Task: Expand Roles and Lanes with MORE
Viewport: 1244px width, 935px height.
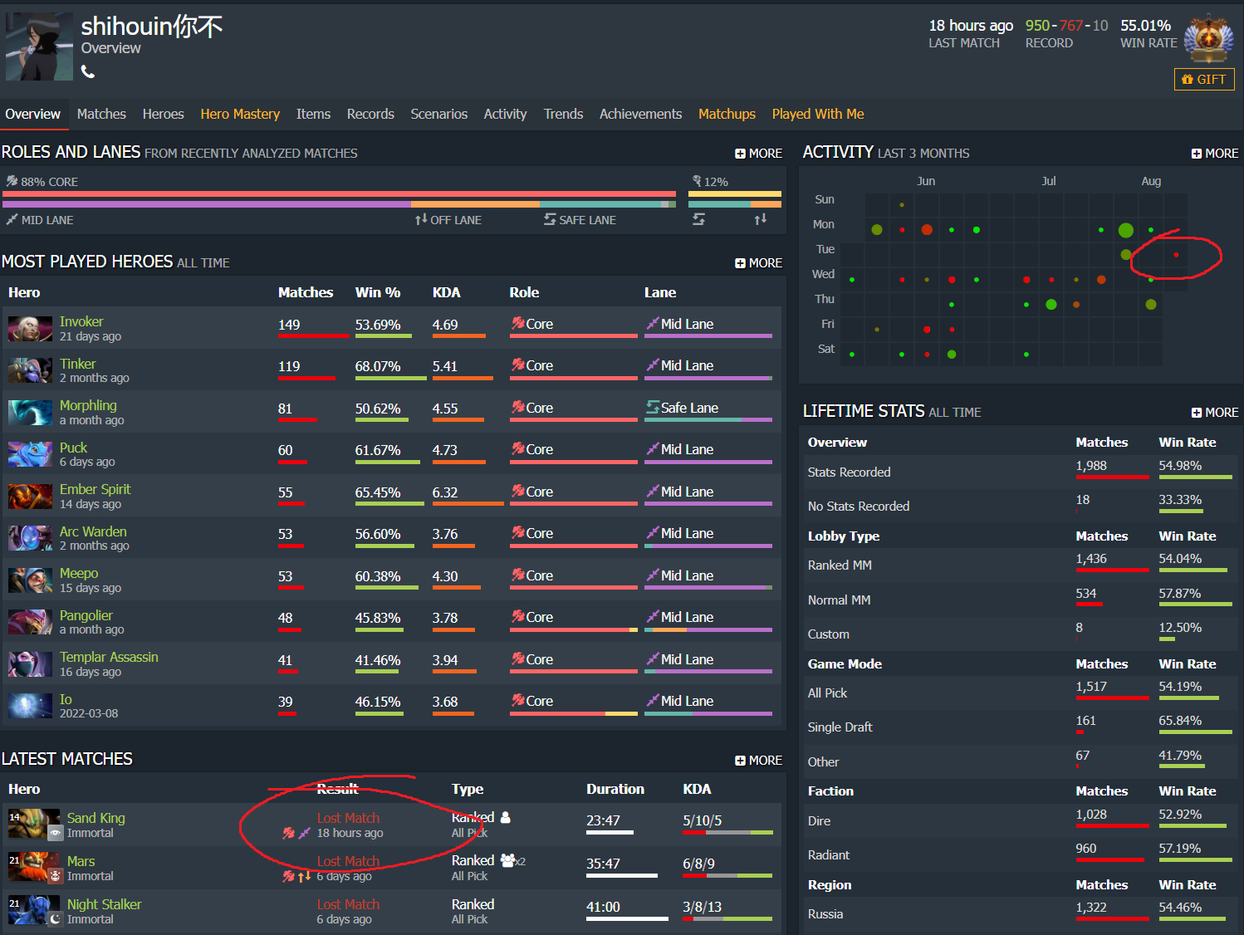Action: point(758,154)
